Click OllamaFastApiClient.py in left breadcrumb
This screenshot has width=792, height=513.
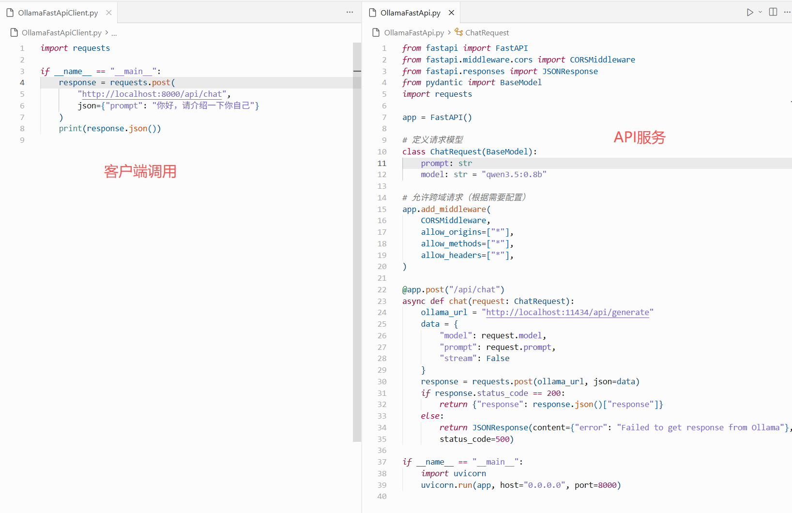pyautogui.click(x=61, y=32)
